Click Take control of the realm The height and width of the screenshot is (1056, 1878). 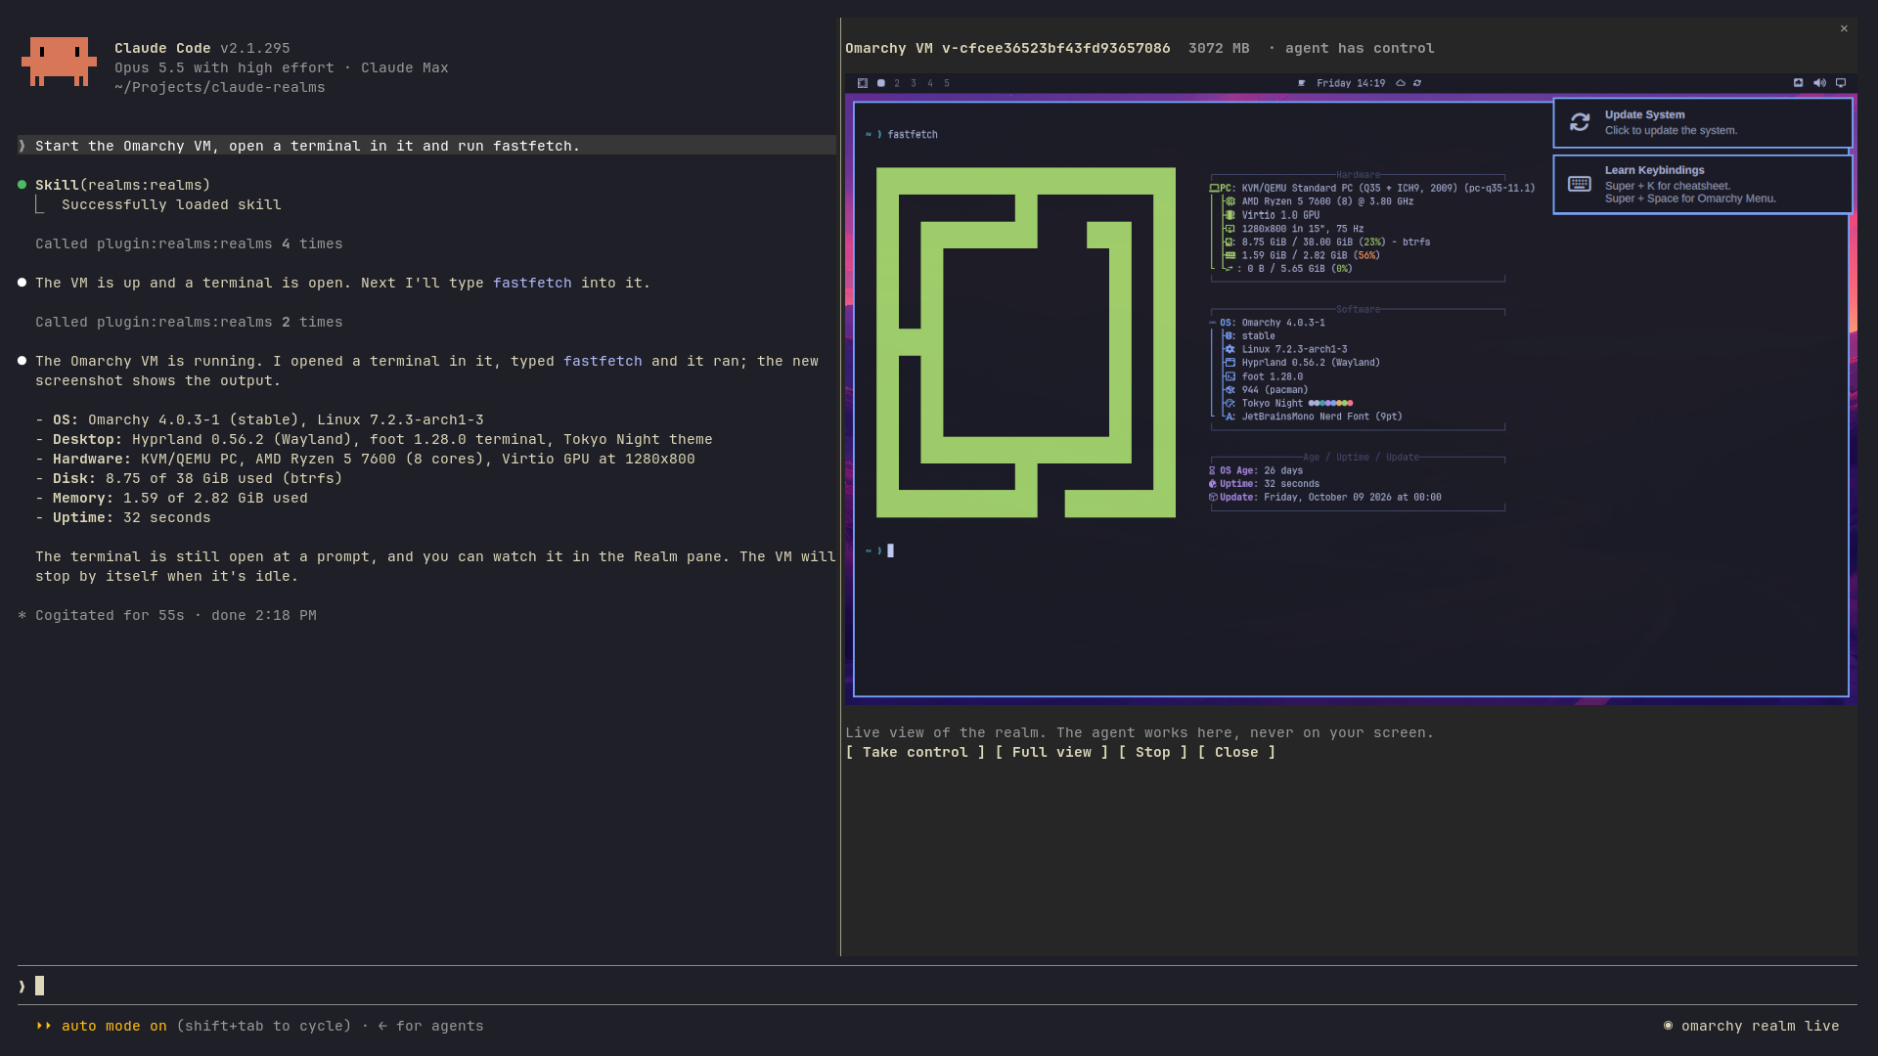coord(916,752)
